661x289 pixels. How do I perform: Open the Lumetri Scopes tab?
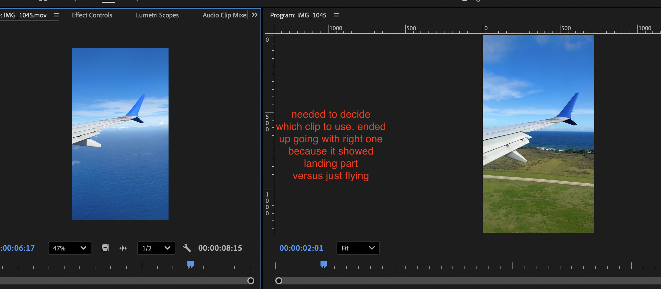pyautogui.click(x=157, y=15)
